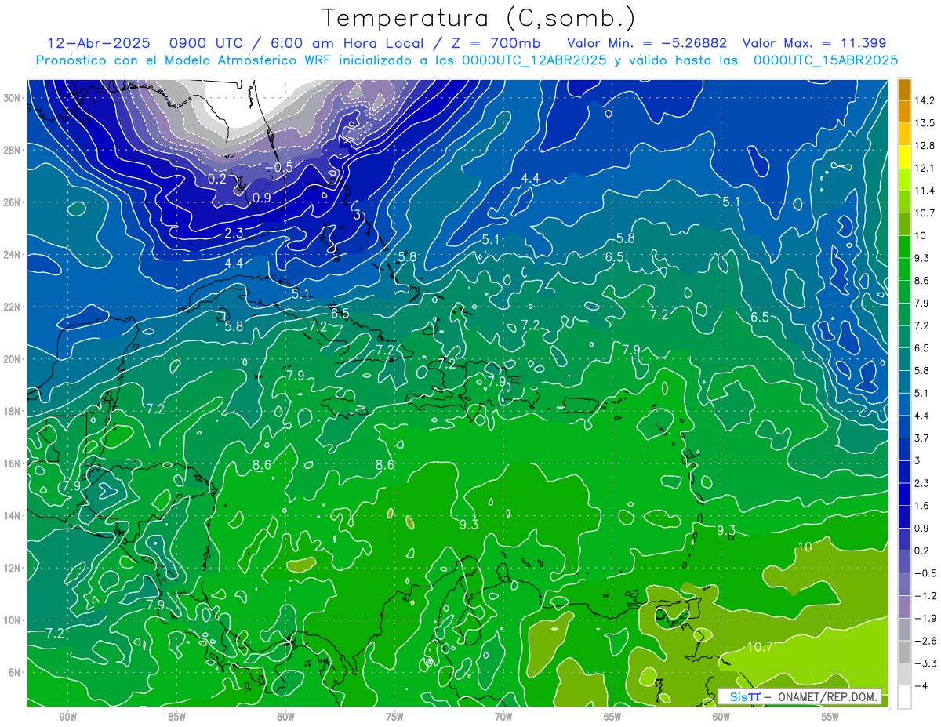Click the '75W' longitude axis label

[x=394, y=717]
